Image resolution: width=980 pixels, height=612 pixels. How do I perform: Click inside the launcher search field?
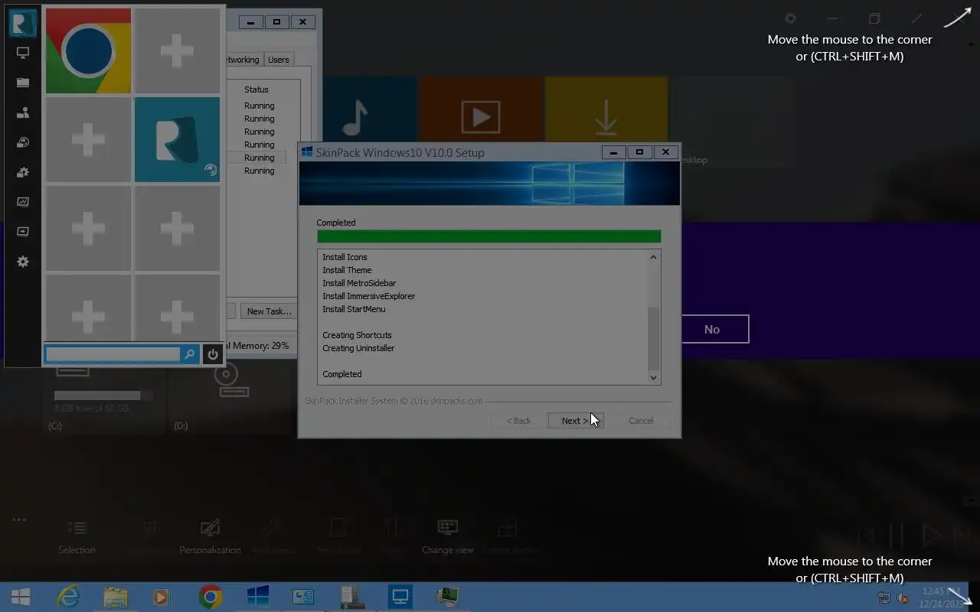[113, 354]
